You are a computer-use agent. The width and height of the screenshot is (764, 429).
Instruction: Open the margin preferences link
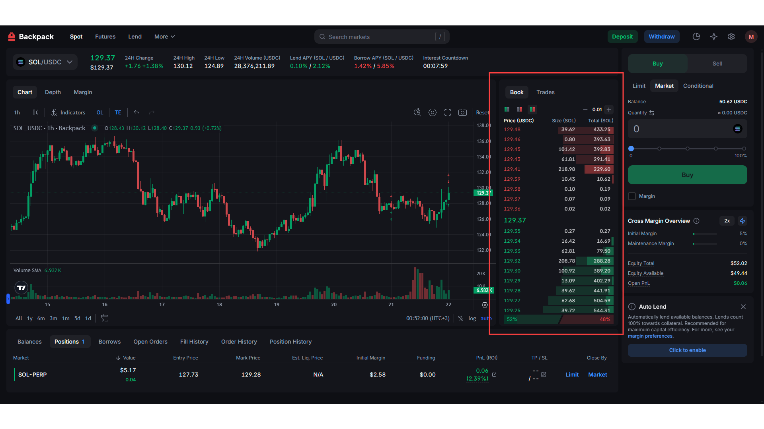[x=650, y=336]
